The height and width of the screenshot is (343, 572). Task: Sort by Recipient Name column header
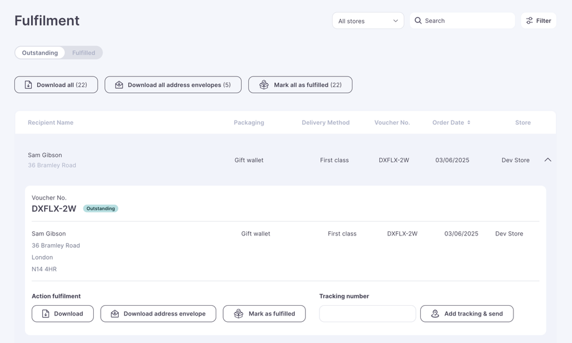point(50,122)
